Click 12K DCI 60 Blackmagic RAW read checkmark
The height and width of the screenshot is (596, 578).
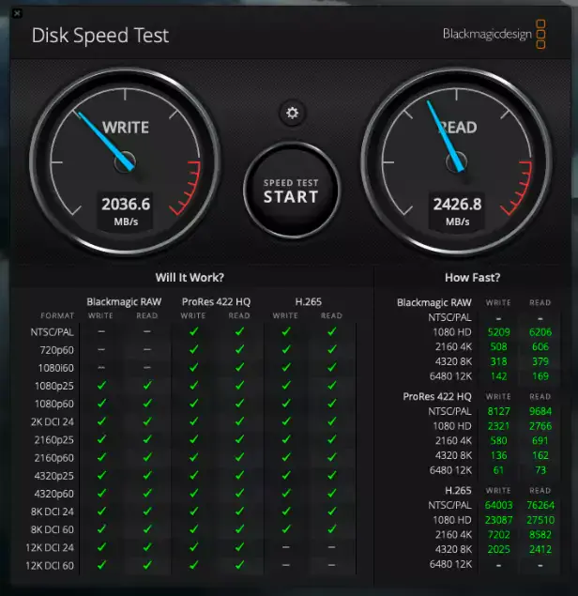[x=147, y=565]
